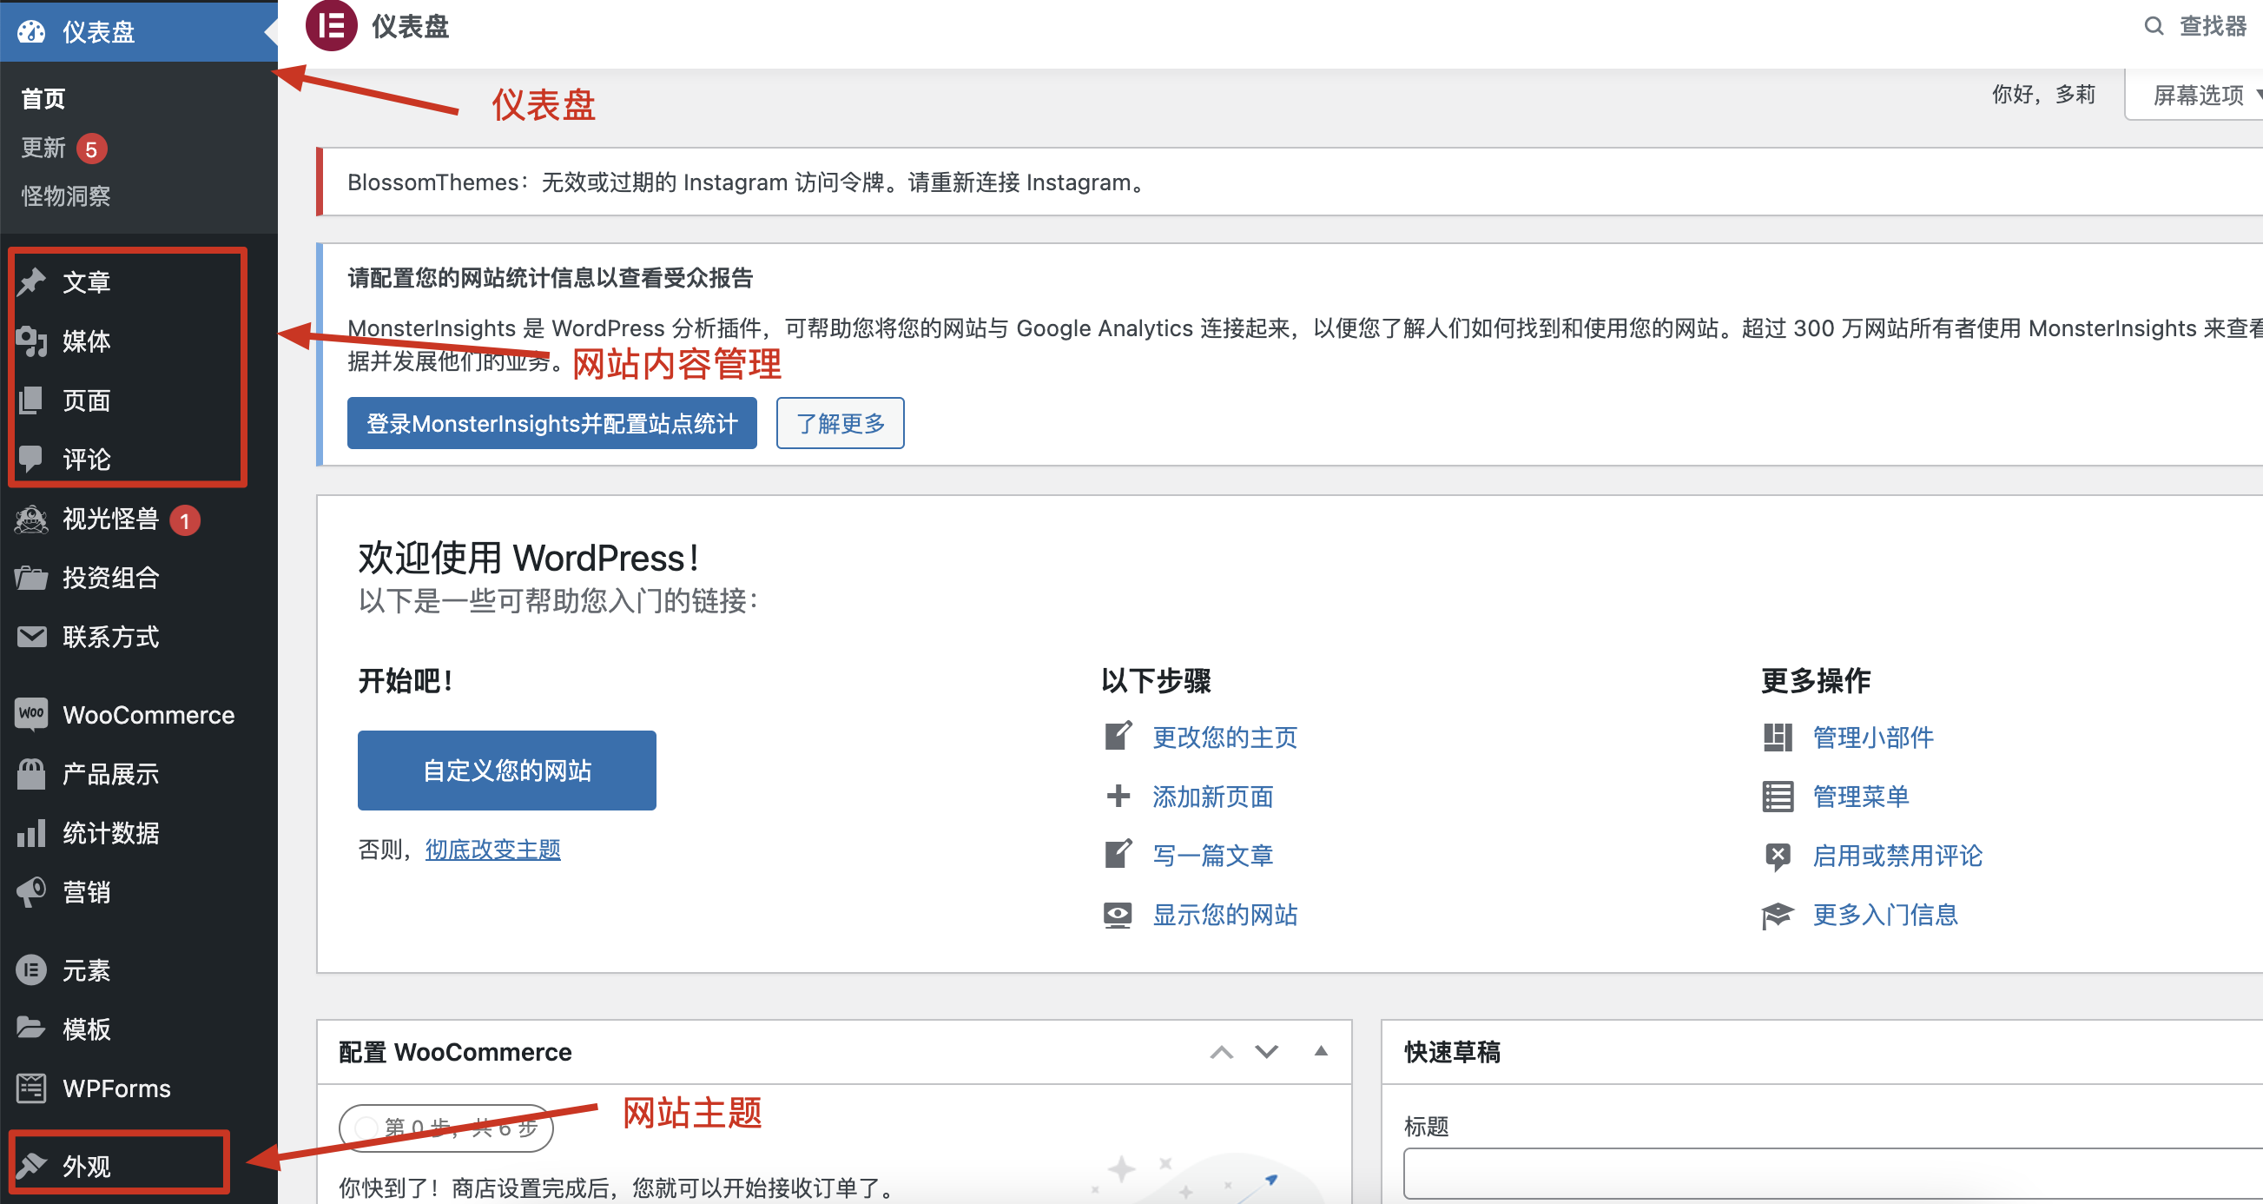
Task: Open the WooCommerce menu label
Action: coord(148,714)
